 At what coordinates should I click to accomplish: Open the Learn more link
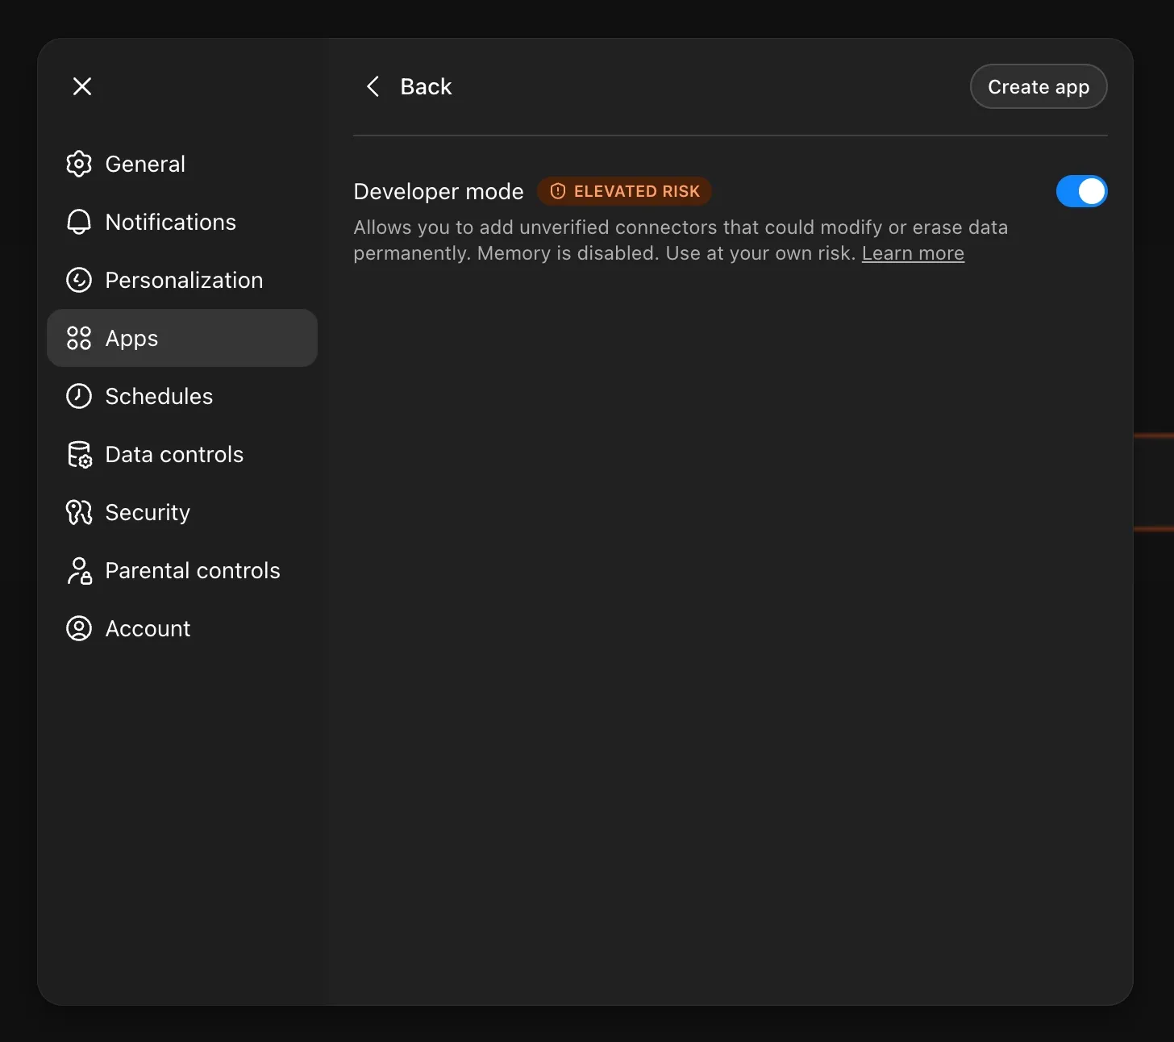point(913,252)
